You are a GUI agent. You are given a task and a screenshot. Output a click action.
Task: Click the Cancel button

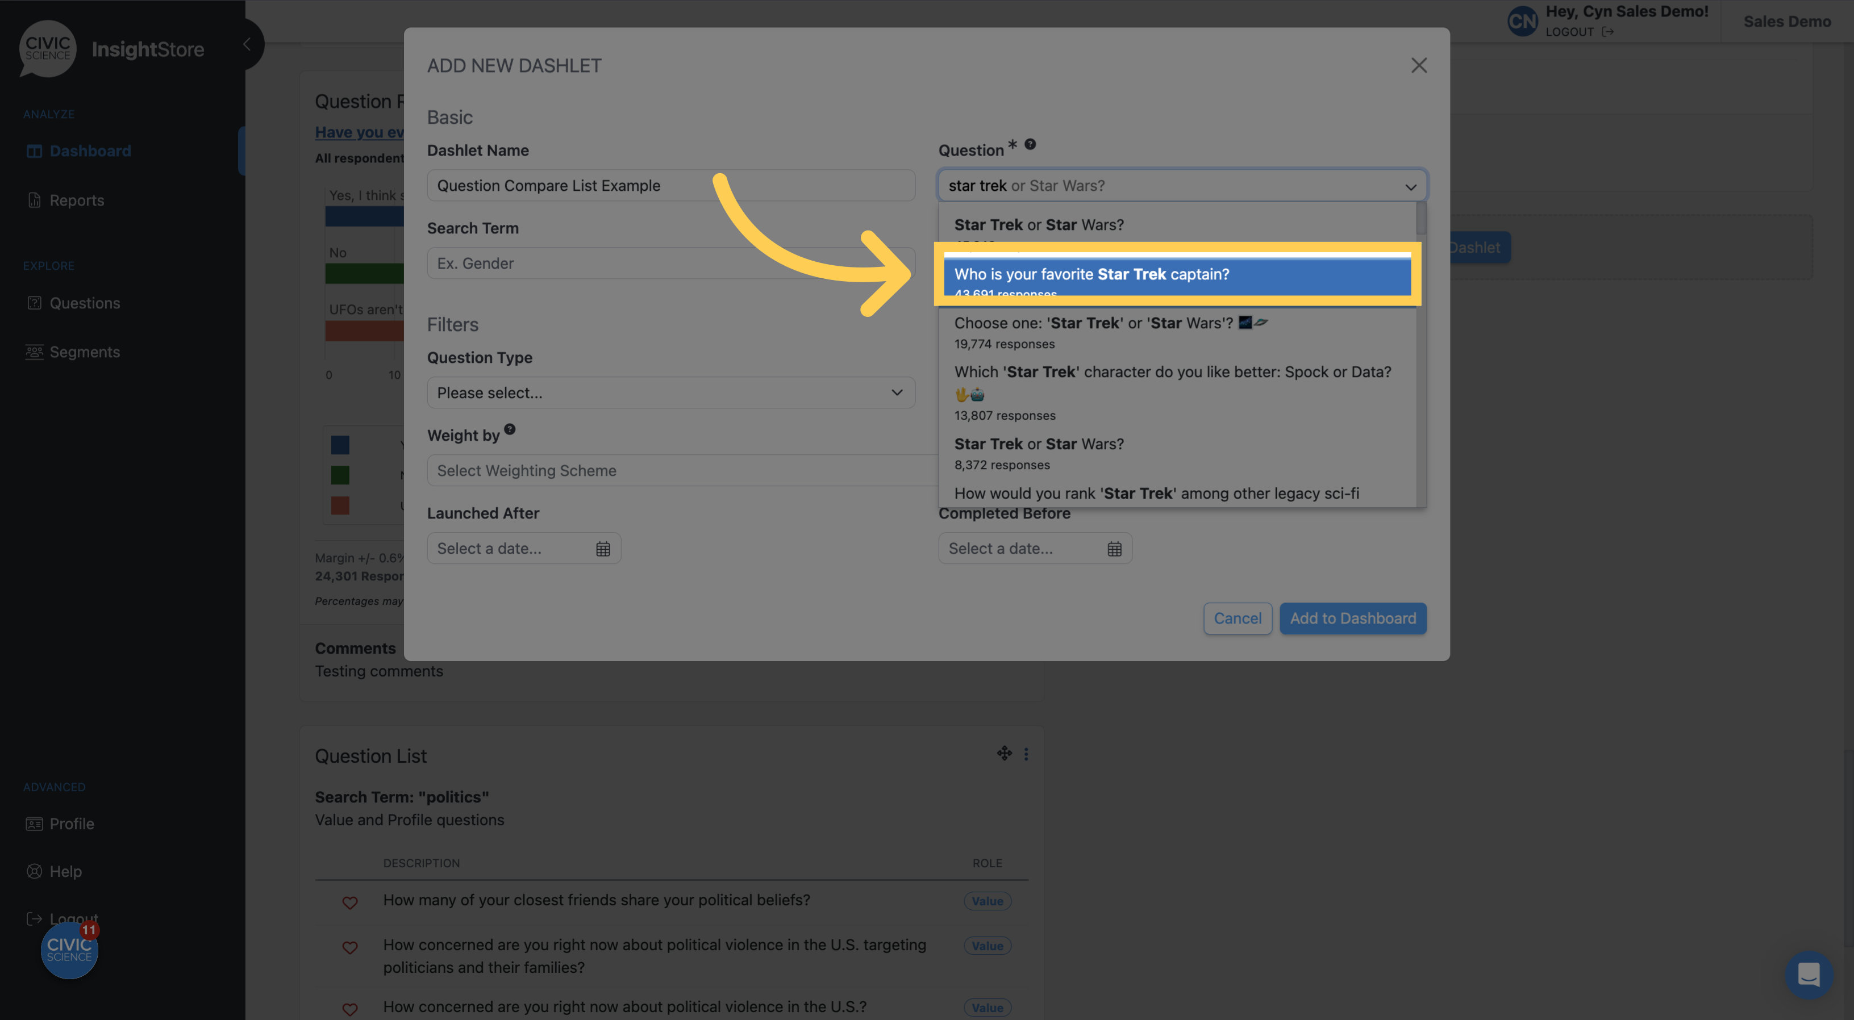tap(1236, 618)
